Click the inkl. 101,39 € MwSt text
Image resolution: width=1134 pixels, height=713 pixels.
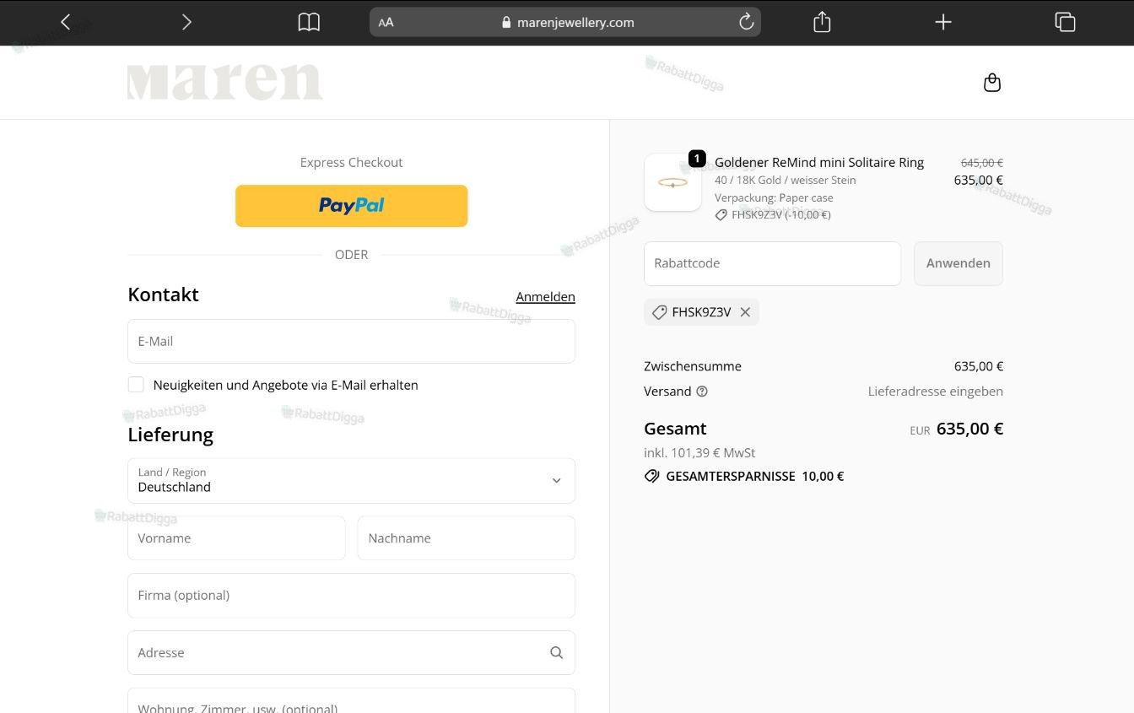(699, 453)
